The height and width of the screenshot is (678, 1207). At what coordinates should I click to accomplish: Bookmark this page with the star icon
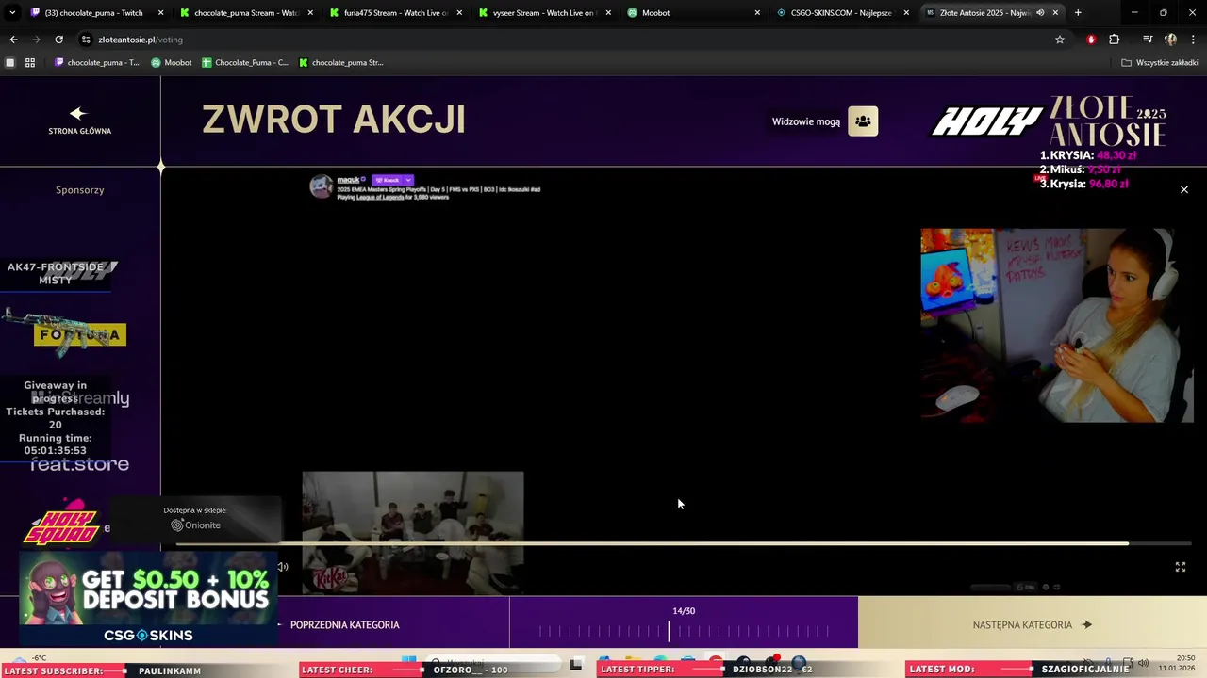(1060, 40)
